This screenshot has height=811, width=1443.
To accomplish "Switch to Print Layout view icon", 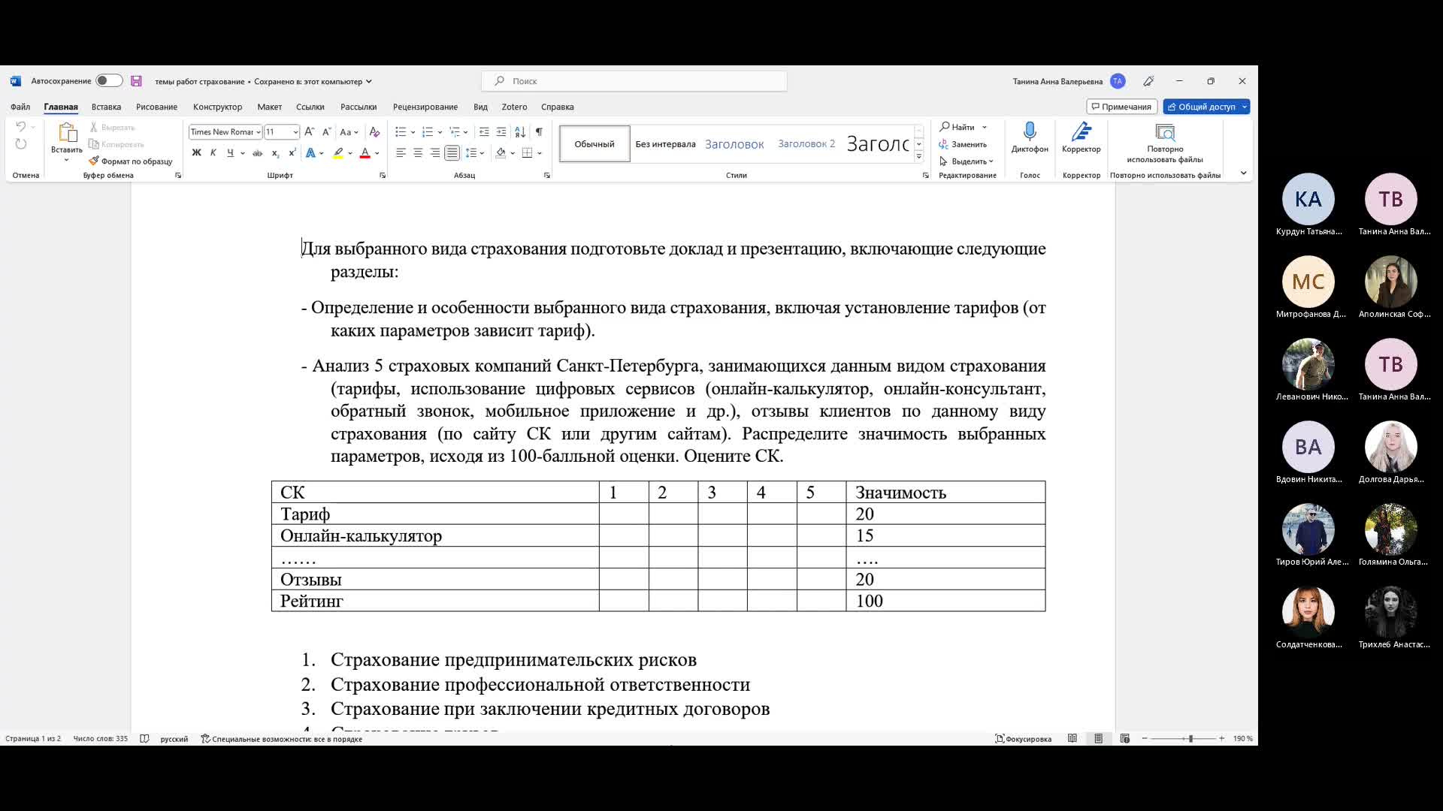I will [x=1099, y=739].
